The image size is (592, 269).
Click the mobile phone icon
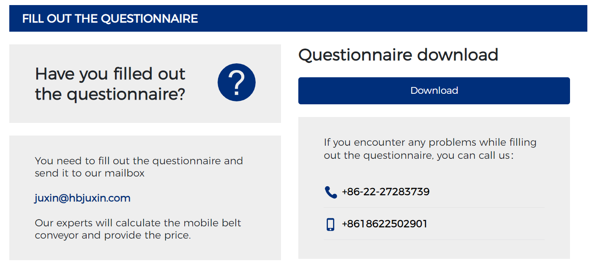pyautogui.click(x=330, y=224)
